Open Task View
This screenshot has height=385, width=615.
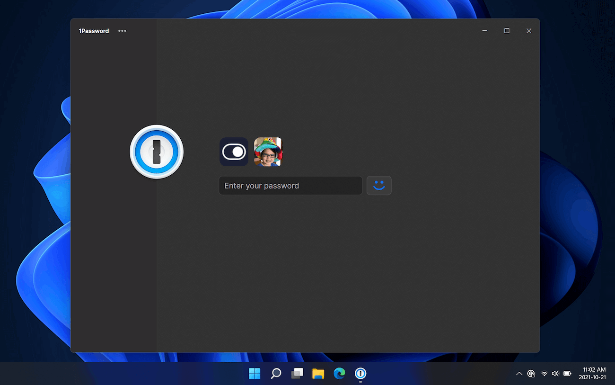coord(297,374)
